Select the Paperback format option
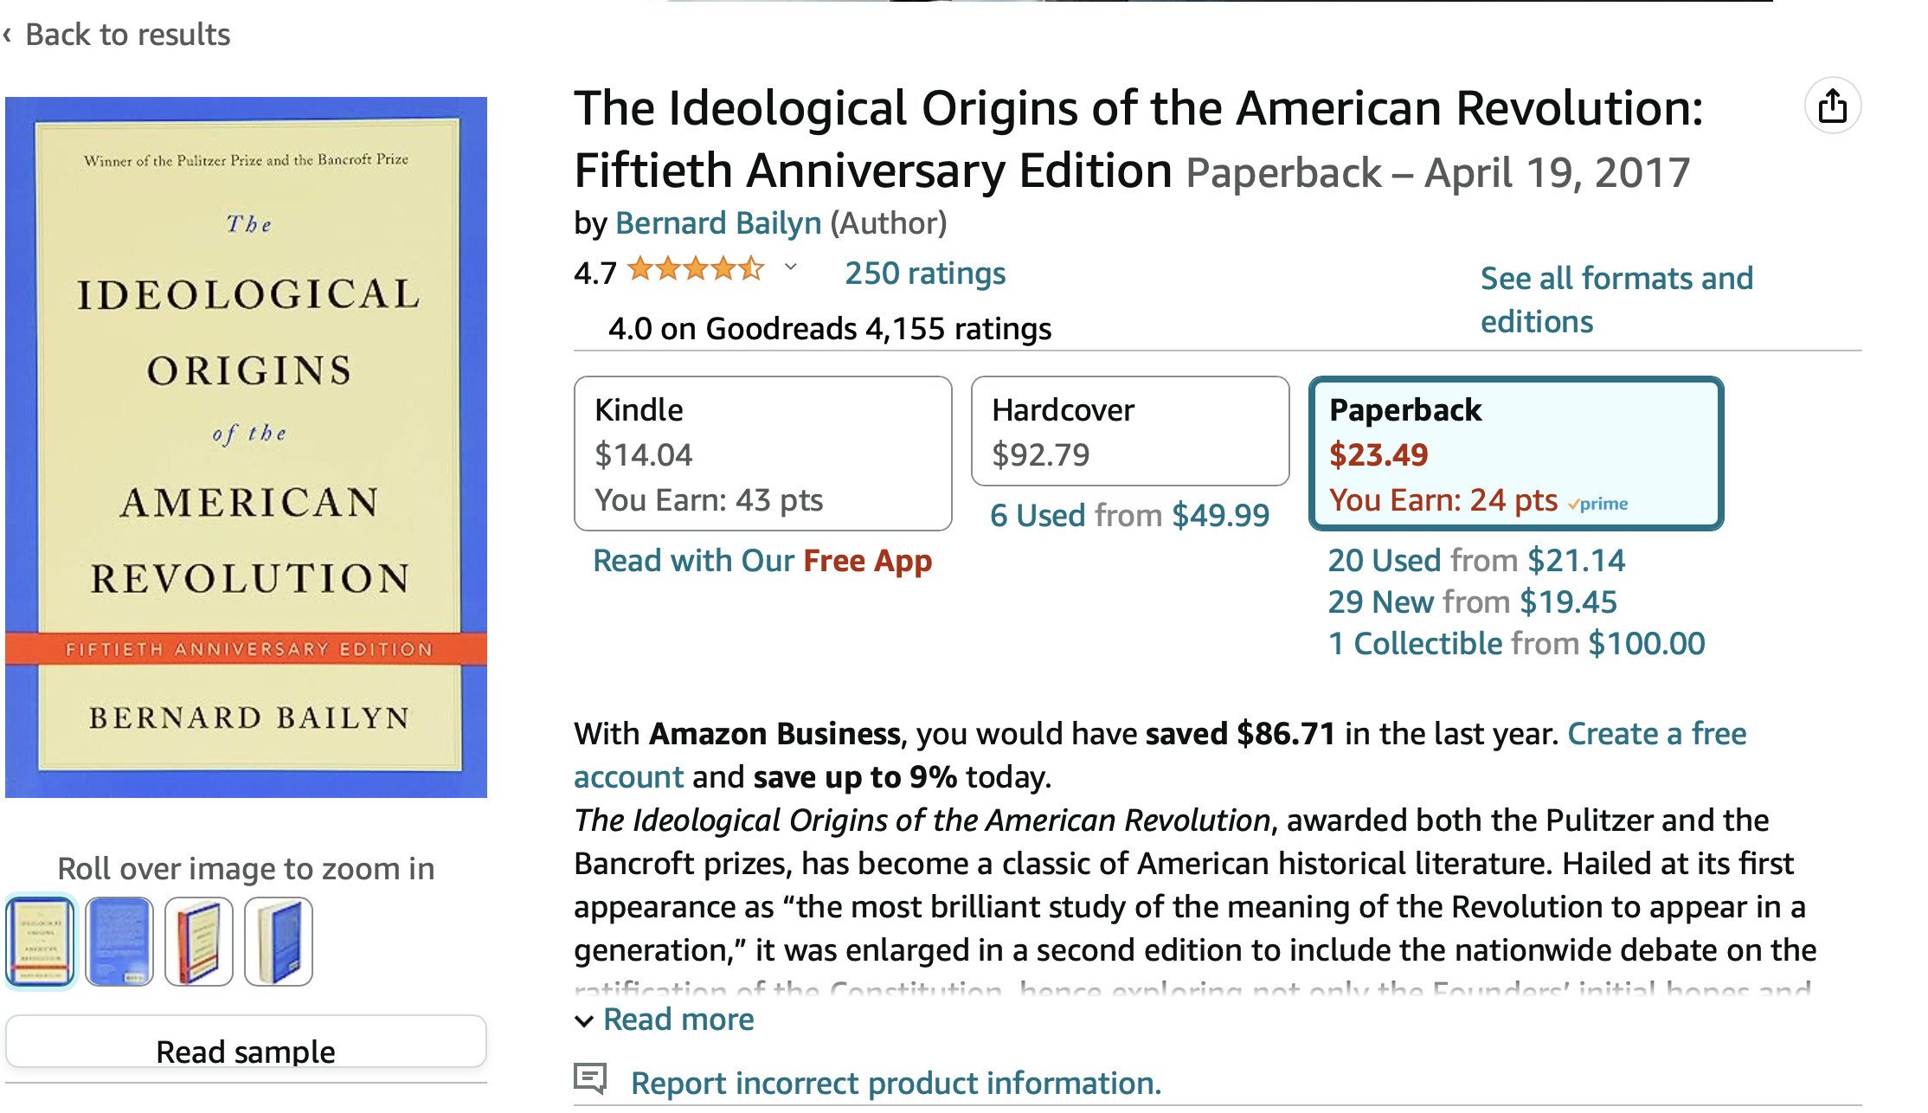 point(1515,454)
